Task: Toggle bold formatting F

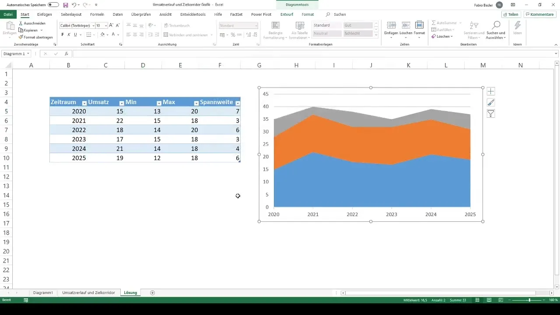Action: (63, 35)
